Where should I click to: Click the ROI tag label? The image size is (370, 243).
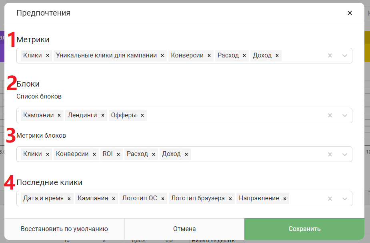pos(108,154)
